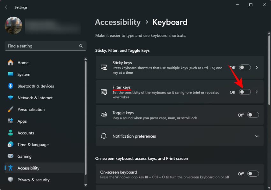271x190 pixels.
Task: Open Filter keys details via its chevron
Action: (x=257, y=92)
